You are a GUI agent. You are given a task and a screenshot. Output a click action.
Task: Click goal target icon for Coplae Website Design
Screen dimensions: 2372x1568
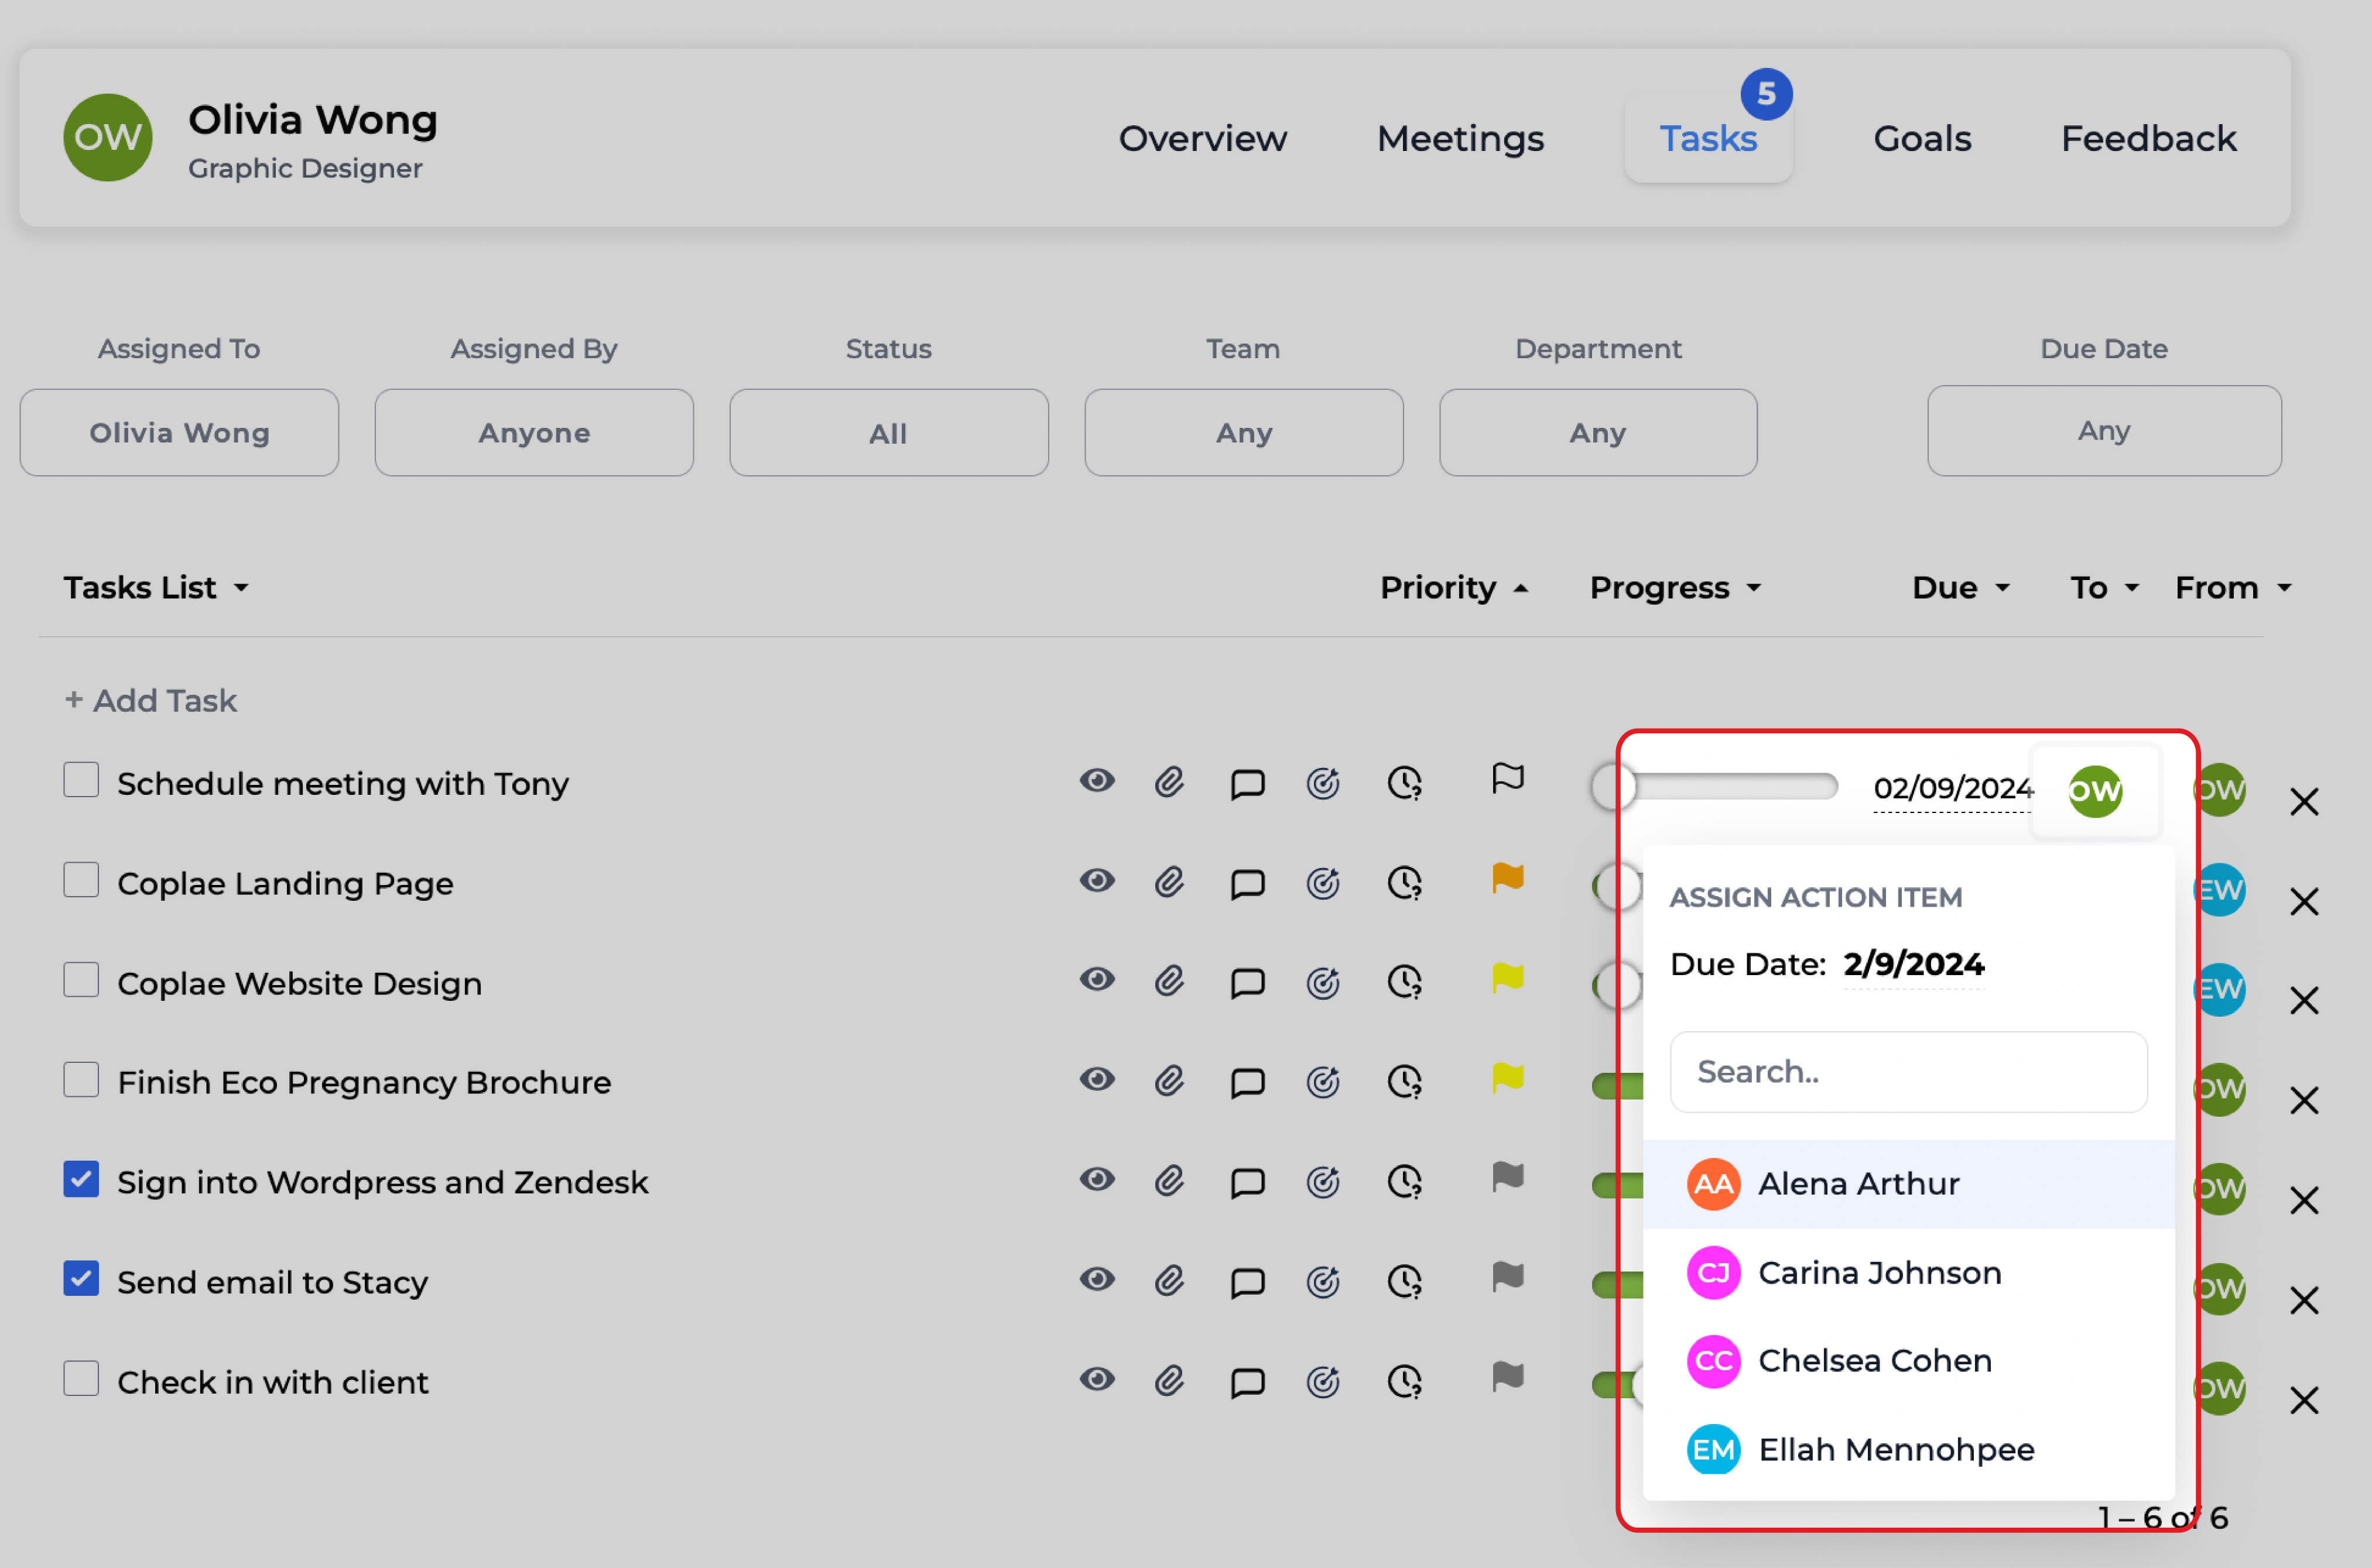[x=1323, y=982]
